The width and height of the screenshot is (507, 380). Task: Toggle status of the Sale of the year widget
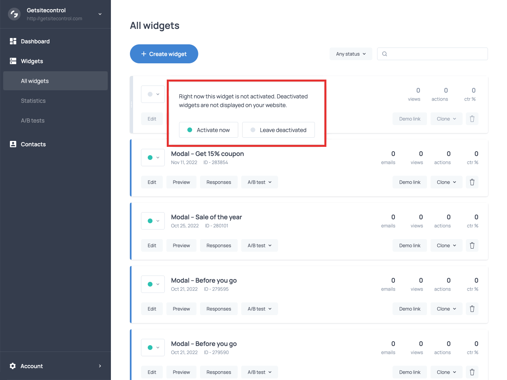[x=152, y=220]
